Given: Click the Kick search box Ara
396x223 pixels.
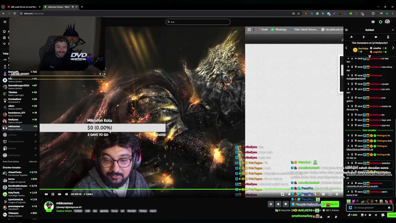Looking at the screenshot, I should click(x=198, y=22).
